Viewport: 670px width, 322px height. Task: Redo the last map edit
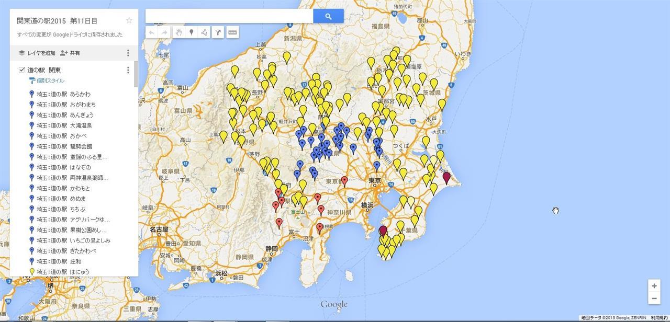tap(164, 32)
